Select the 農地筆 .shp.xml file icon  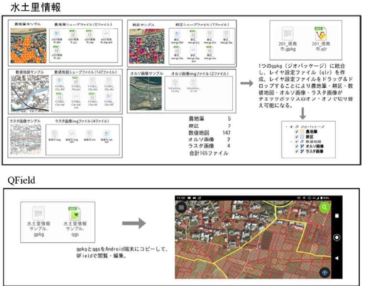pyautogui.click(x=106, y=34)
